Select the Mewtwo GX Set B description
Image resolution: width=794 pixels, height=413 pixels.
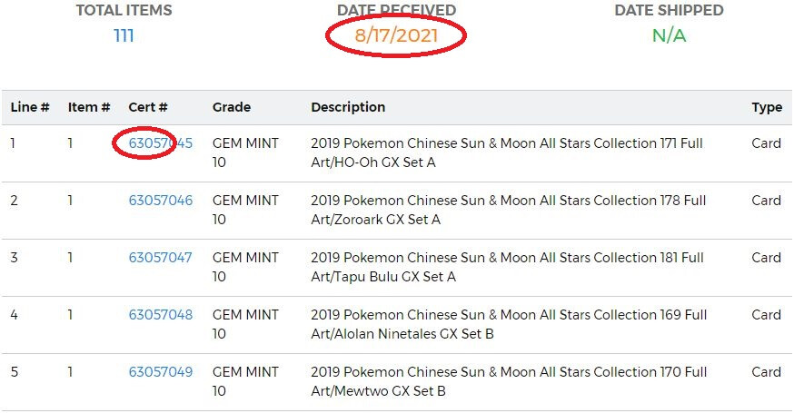tap(509, 381)
